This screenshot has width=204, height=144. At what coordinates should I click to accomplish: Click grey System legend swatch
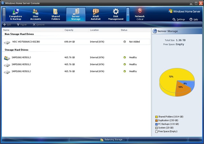pyautogui.click(x=157, y=128)
